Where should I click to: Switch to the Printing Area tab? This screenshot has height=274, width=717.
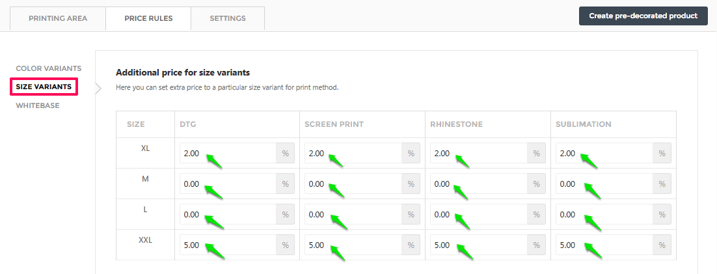pyautogui.click(x=58, y=19)
